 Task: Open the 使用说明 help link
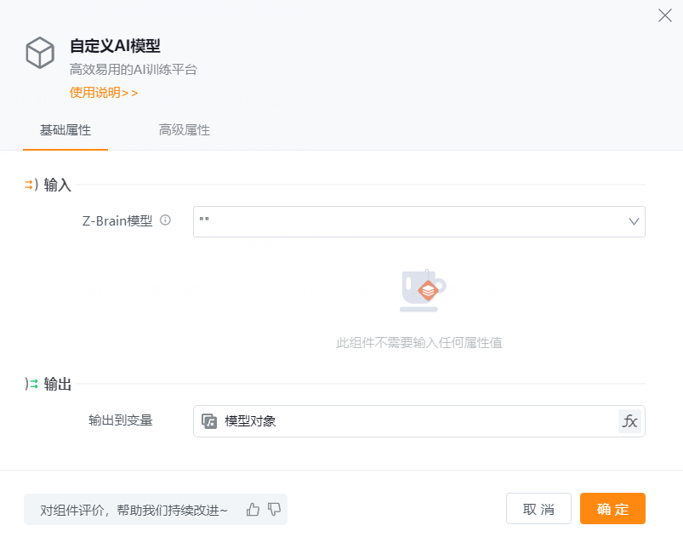[103, 93]
